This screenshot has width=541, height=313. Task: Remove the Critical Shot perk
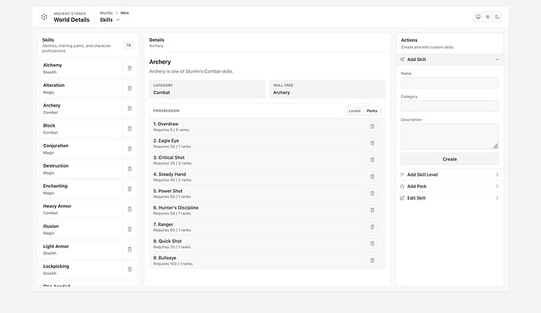tap(372, 160)
